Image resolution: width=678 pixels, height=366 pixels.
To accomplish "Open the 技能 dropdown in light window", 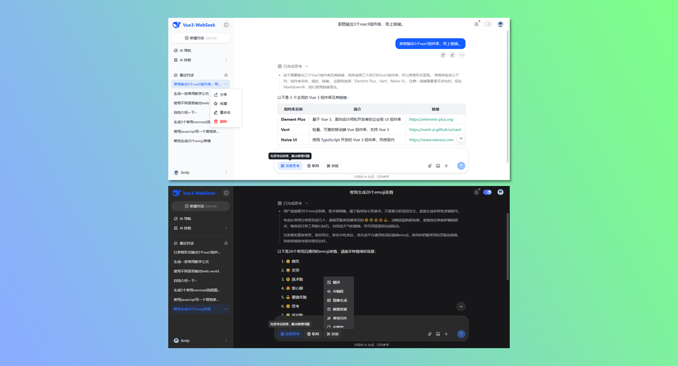I will coord(333,166).
